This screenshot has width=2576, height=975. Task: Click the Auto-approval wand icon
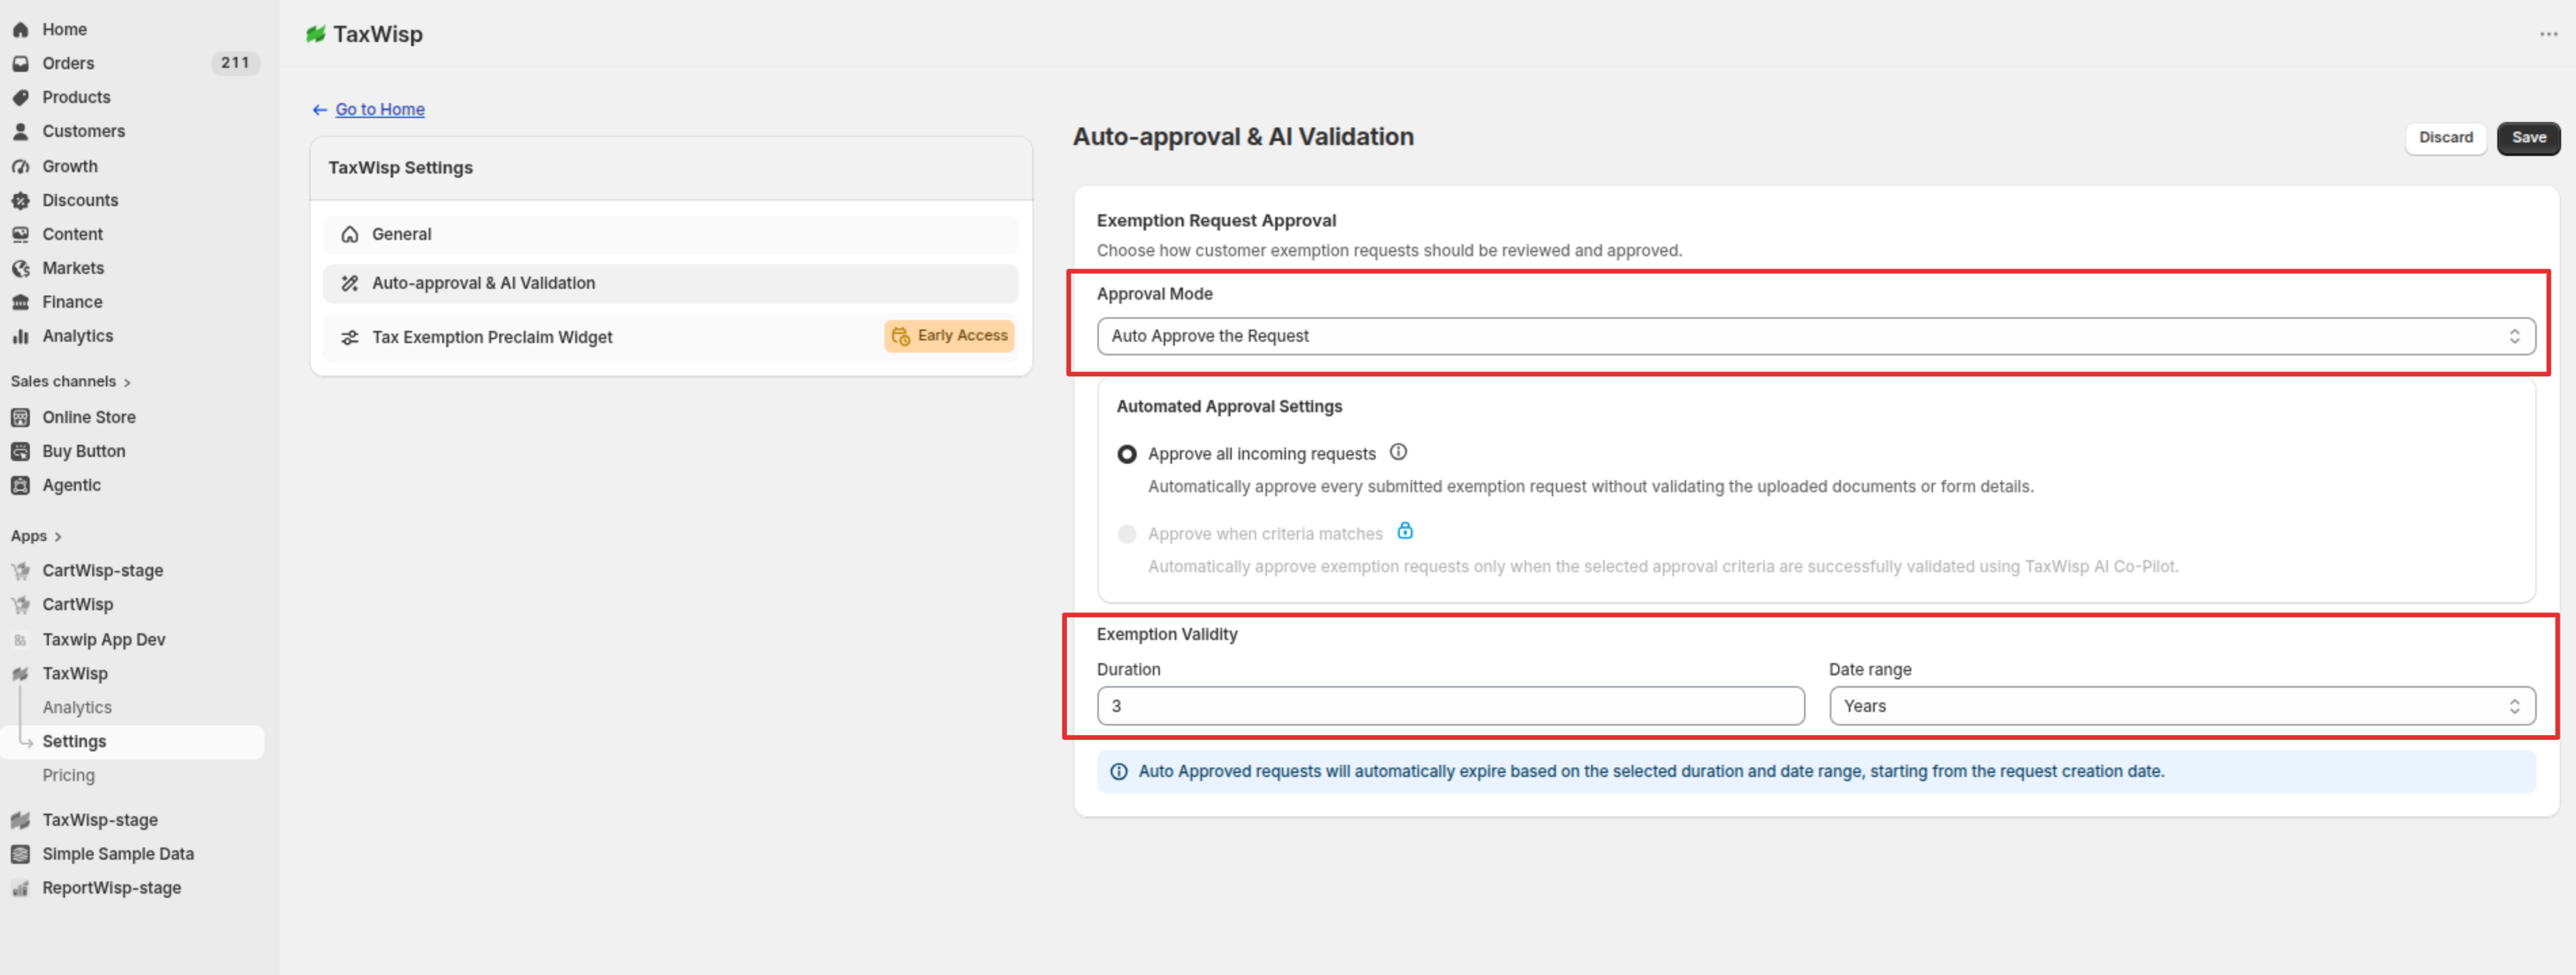(x=350, y=284)
